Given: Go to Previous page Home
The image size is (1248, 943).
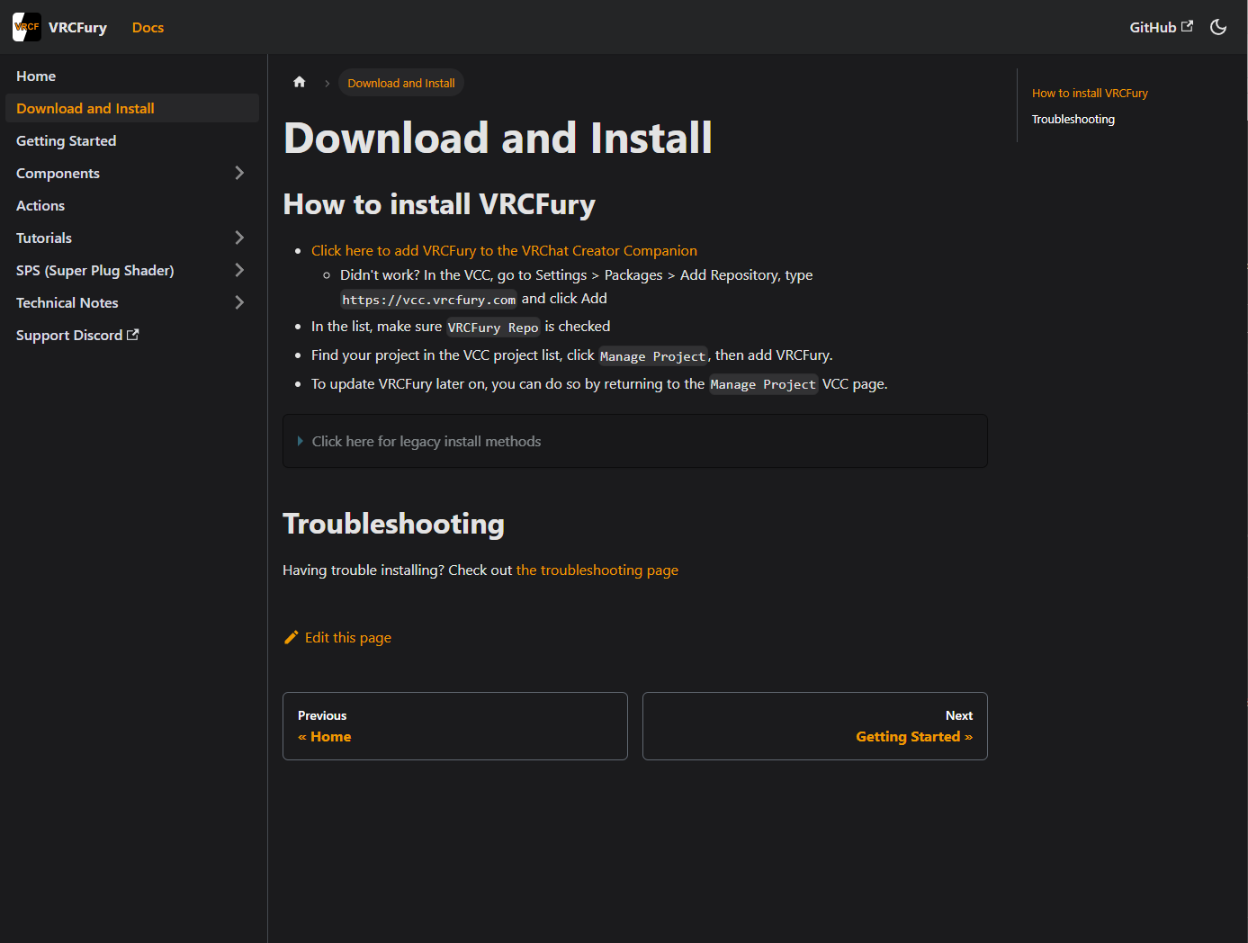Looking at the screenshot, I should coord(455,726).
